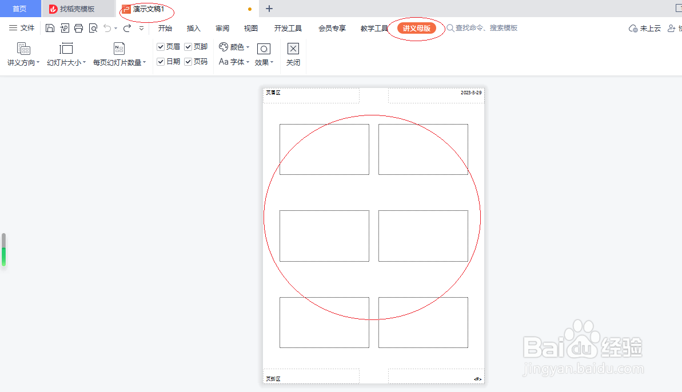The height and width of the screenshot is (392, 682).
Task: Expand the 幻灯片大小 dropdown arrow
Action: point(85,62)
